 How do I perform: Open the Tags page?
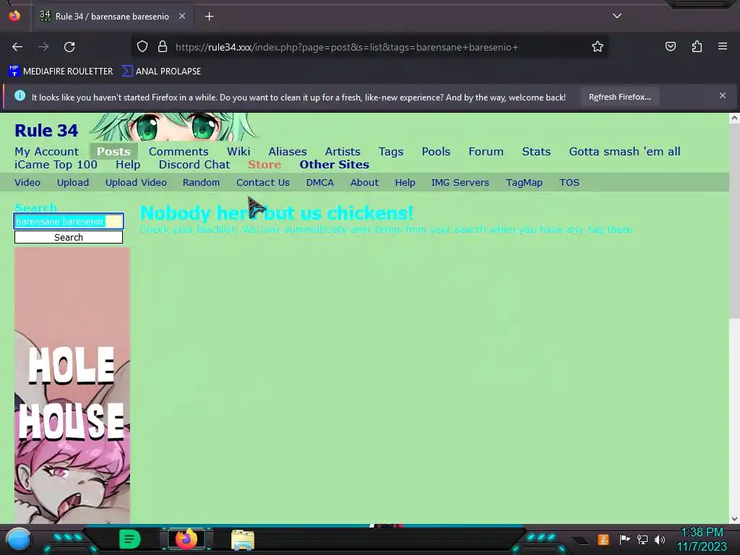[x=391, y=152]
